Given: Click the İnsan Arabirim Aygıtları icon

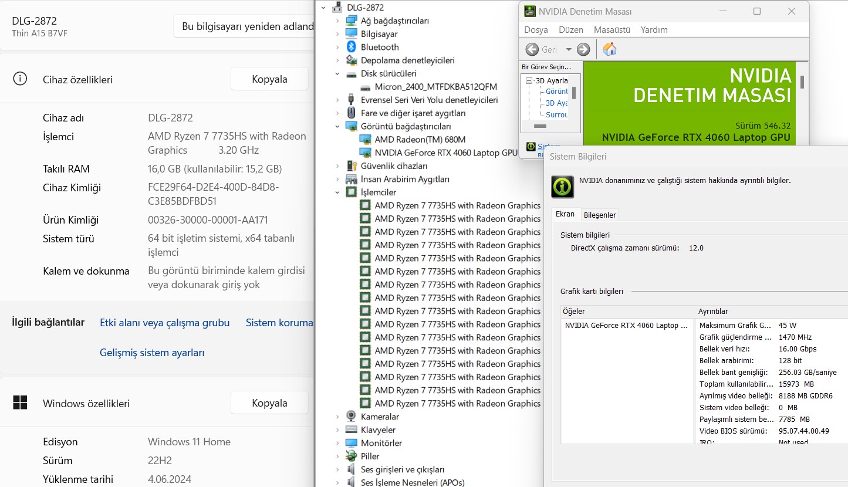Looking at the screenshot, I should pyautogui.click(x=351, y=179).
